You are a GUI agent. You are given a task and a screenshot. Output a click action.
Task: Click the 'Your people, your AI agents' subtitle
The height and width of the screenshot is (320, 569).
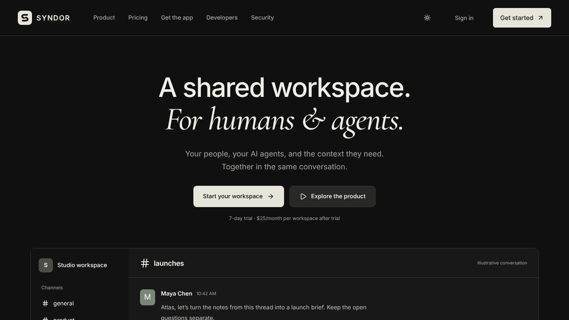point(284,160)
